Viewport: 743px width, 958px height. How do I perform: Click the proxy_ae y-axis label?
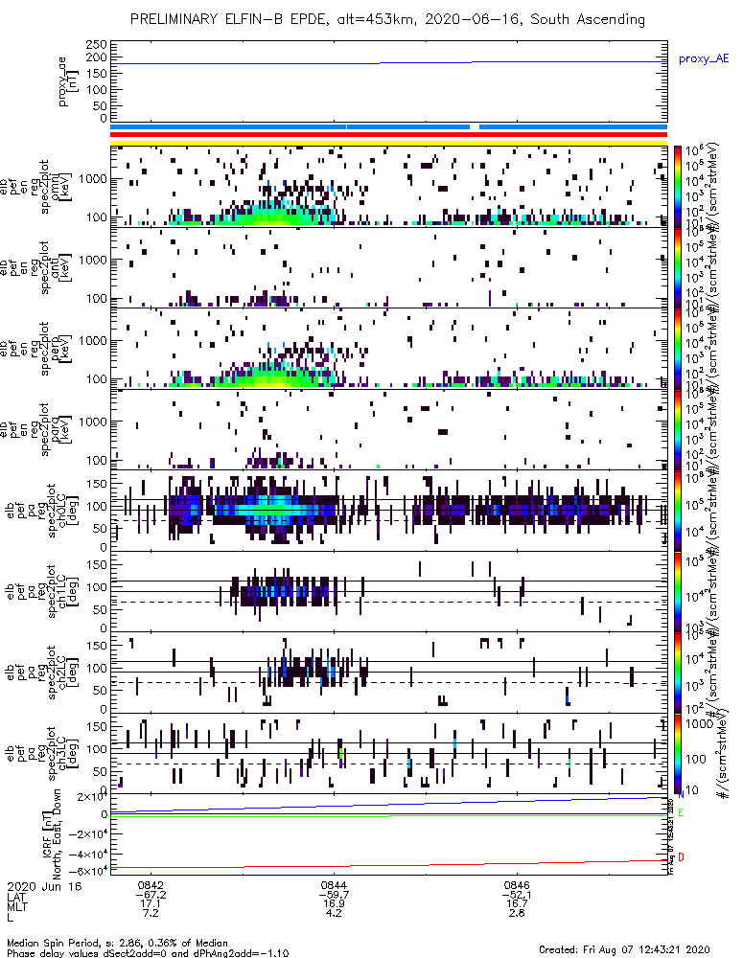(x=67, y=81)
